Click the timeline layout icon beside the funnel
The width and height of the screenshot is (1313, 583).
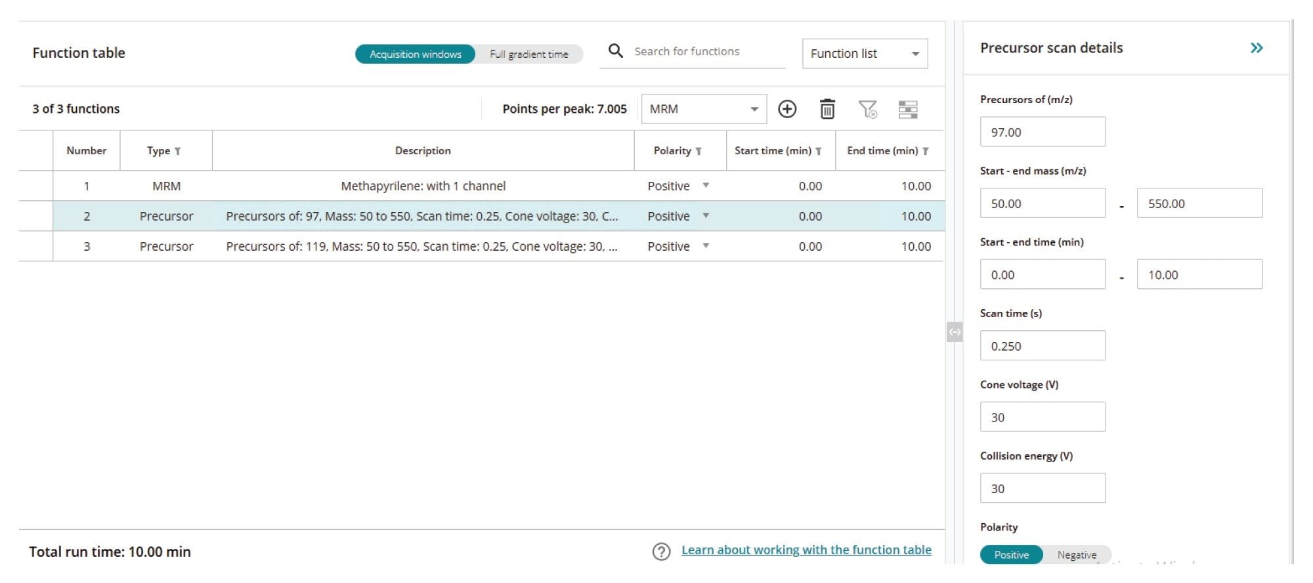pos(907,109)
